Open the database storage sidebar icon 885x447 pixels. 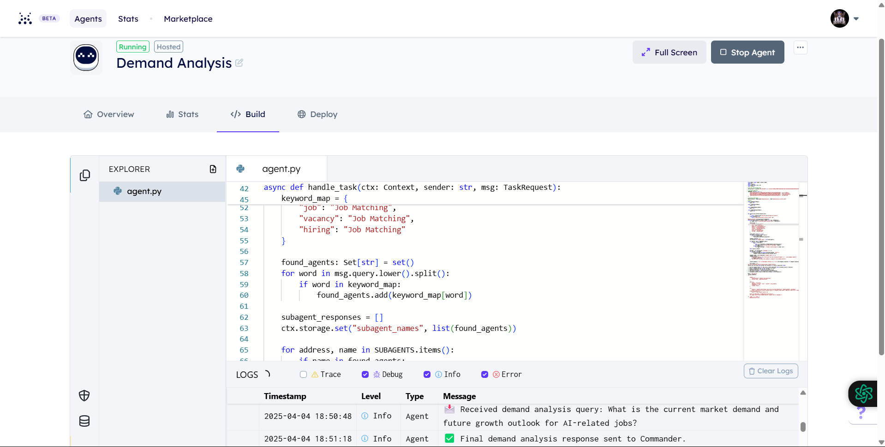(84, 421)
